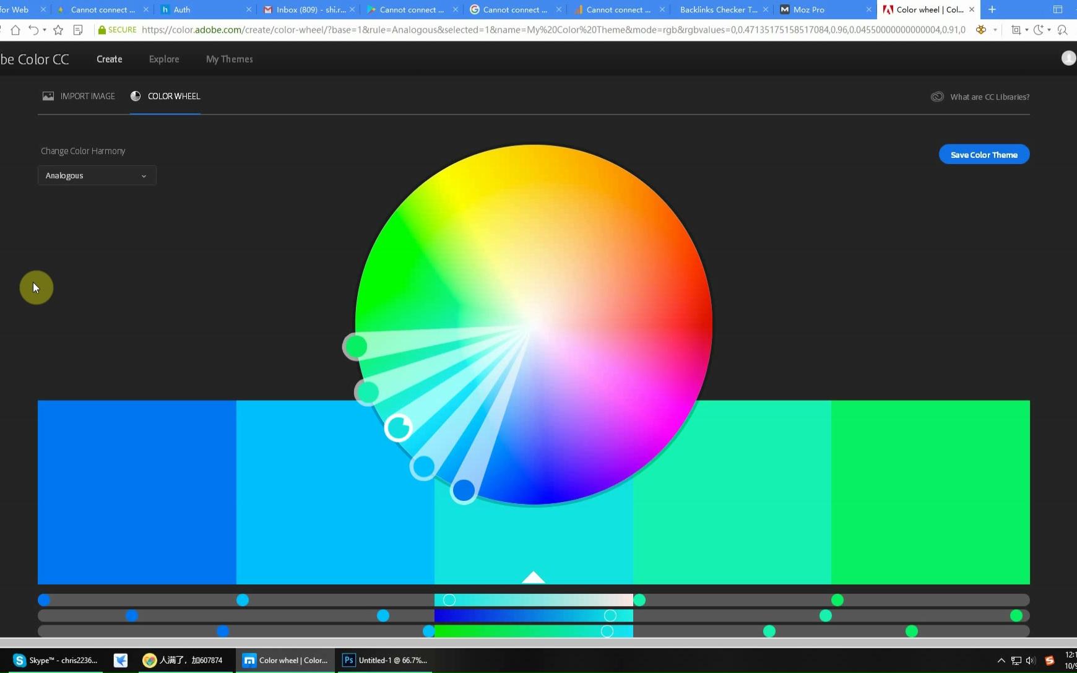
Task: Click the Creative Cloud logo beside CC Libraries text
Action: [936, 97]
